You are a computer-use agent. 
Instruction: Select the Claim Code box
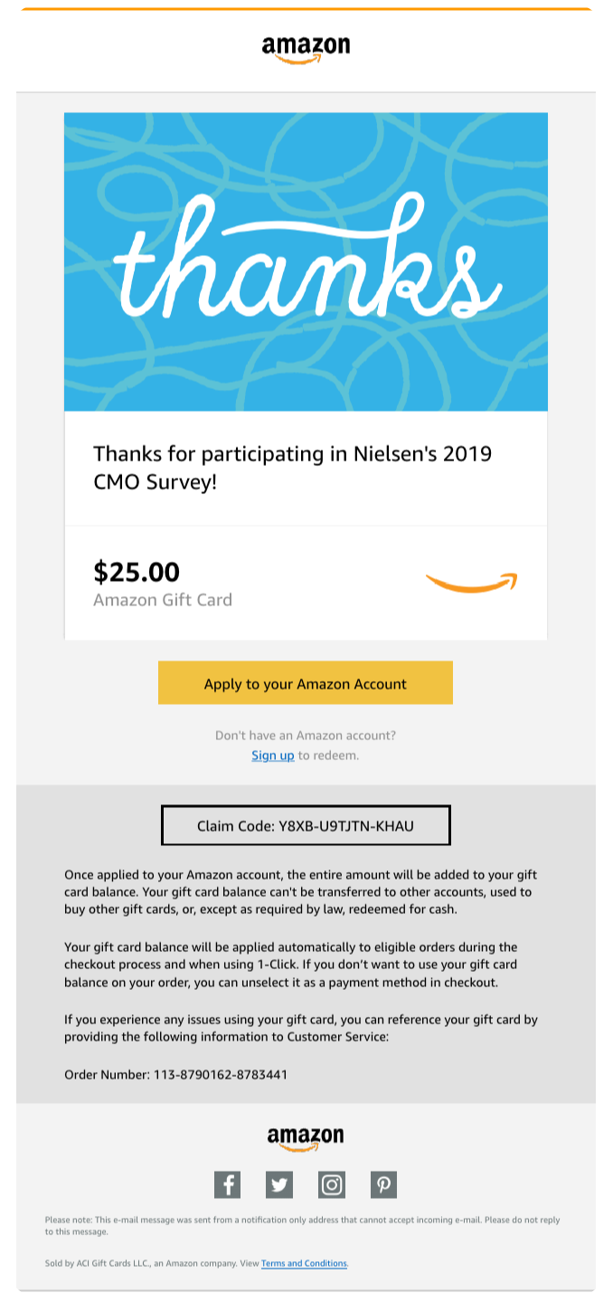tap(306, 825)
